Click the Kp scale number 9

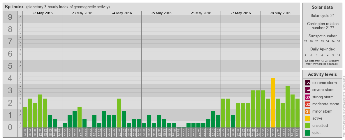[x=10, y=17]
